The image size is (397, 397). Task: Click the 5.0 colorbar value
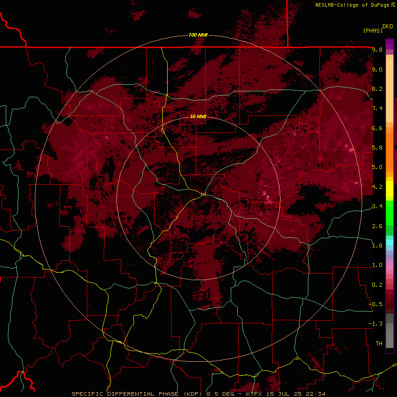pos(377,167)
